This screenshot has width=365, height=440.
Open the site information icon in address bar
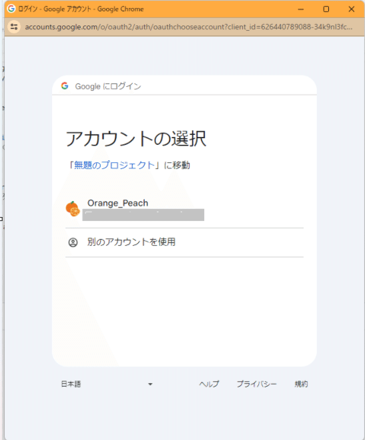pyautogui.click(x=14, y=27)
